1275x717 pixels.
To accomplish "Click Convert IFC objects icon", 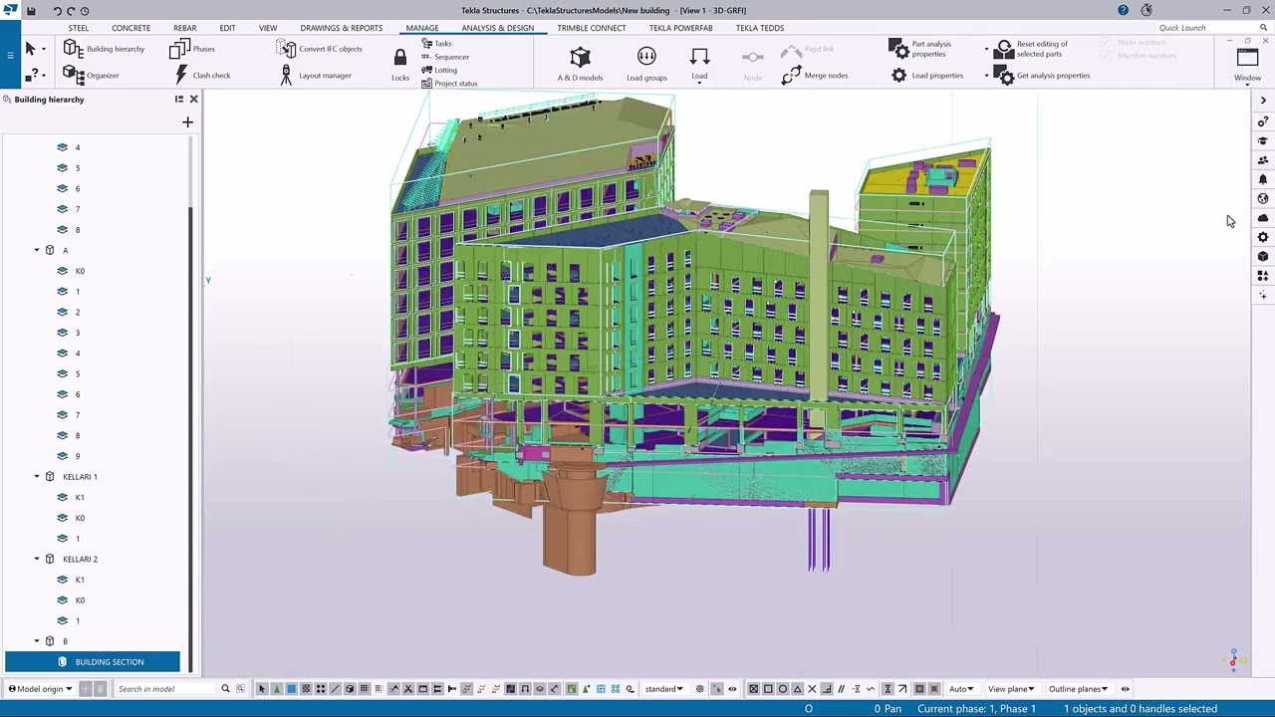I will click(x=286, y=49).
